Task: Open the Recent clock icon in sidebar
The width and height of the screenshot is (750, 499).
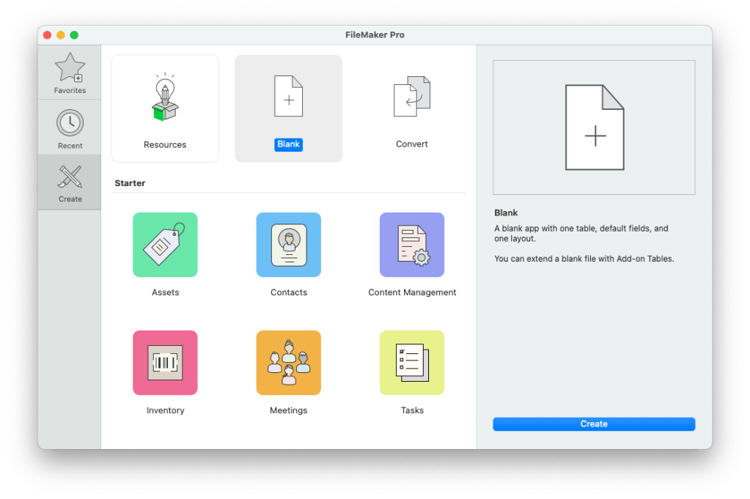Action: (x=70, y=123)
